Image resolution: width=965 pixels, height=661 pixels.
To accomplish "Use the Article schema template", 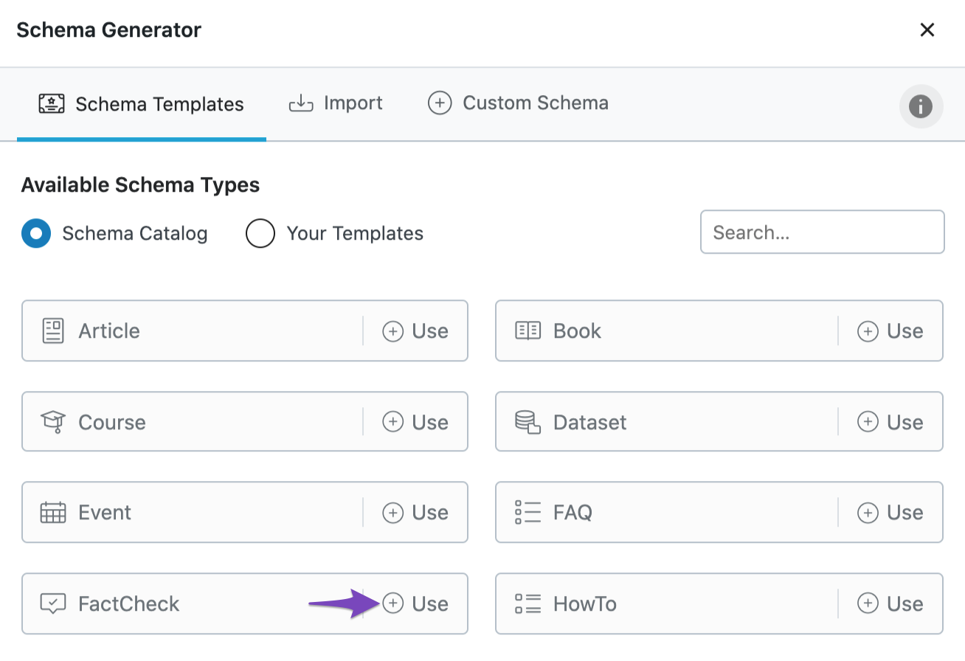I will [417, 330].
